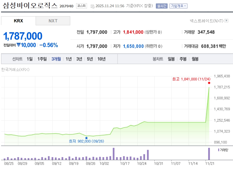Click the help icon next to 넥스트레이드(NXT)
Screen dimensions: 233x170
[x=226, y=20]
